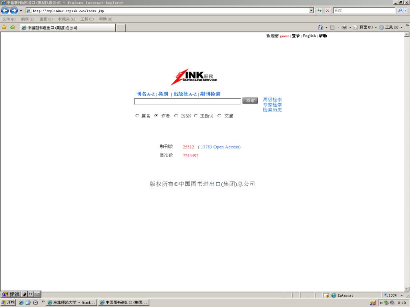The height and width of the screenshot is (307, 410).
Task: Click the 百度 search box in toolbar
Action: pyautogui.click(x=364, y=10)
